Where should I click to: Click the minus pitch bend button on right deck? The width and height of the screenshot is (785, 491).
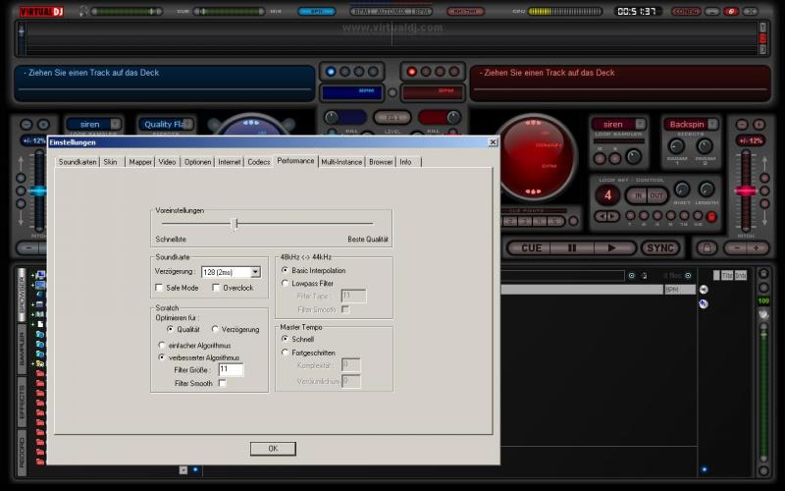pos(735,248)
